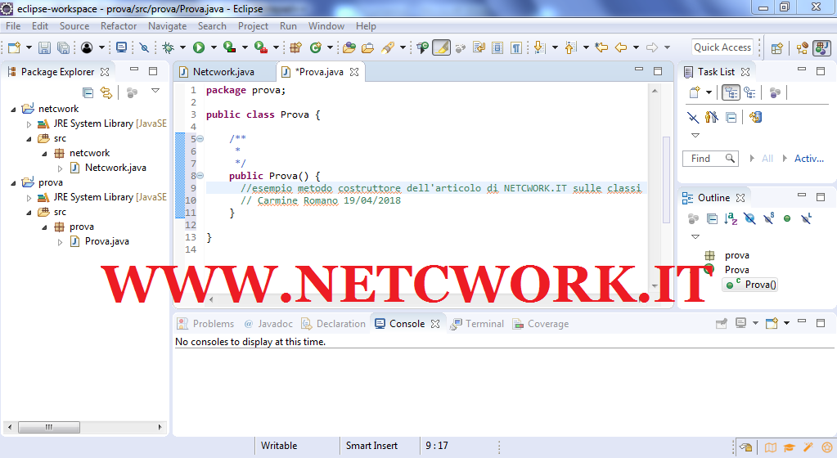This screenshot has height=458, width=837.
Task: Click the Save All icon
Action: 63,47
